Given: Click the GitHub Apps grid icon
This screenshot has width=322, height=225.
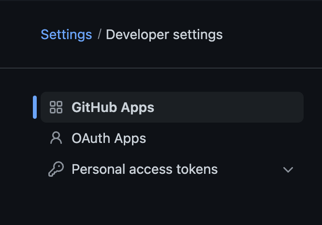Looking at the screenshot, I should [56, 107].
